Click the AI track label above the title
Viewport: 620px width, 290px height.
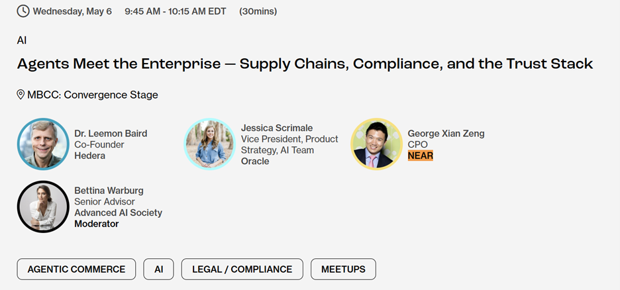coord(22,40)
